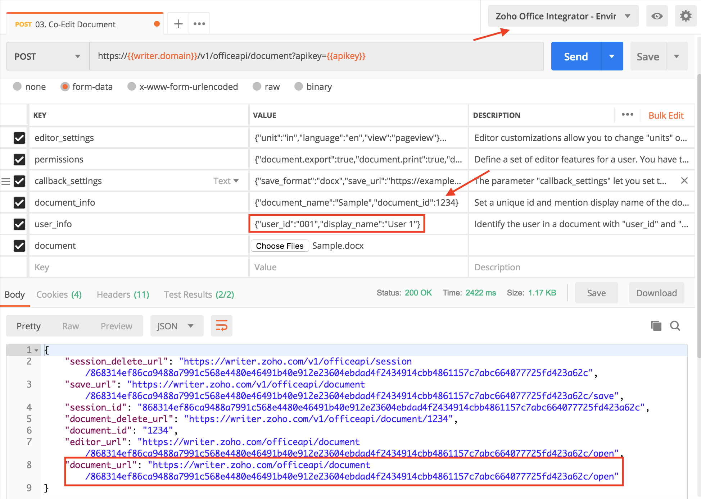Open the manage environments gear icon
Image resolution: width=701 pixels, height=499 pixels.
[x=686, y=16]
